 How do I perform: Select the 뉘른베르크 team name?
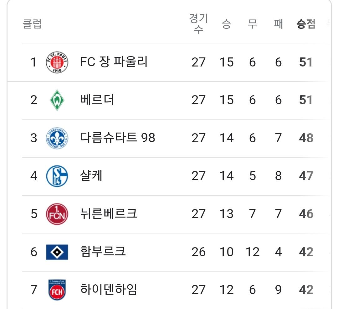click(x=109, y=213)
